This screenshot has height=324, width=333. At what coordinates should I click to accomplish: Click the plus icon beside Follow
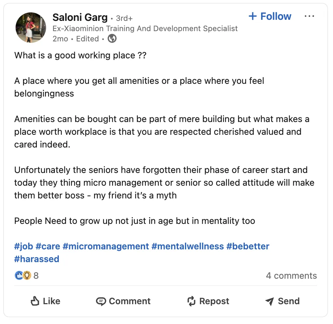point(253,16)
